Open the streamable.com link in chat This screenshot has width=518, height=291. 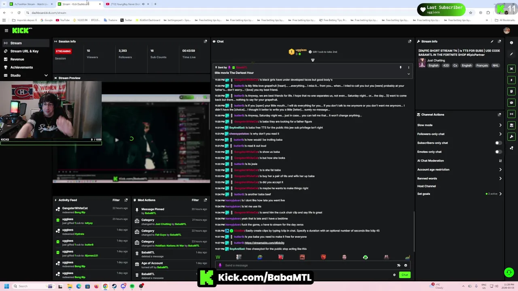pos(264,243)
